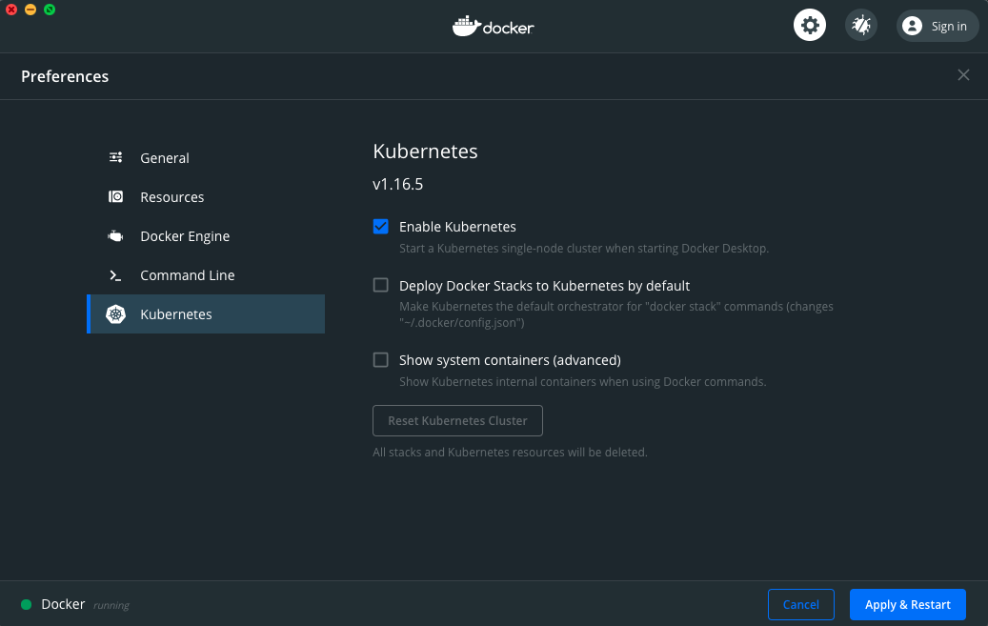The height and width of the screenshot is (626, 988).
Task: Click the Preferences title text
Action: pyautogui.click(x=65, y=76)
